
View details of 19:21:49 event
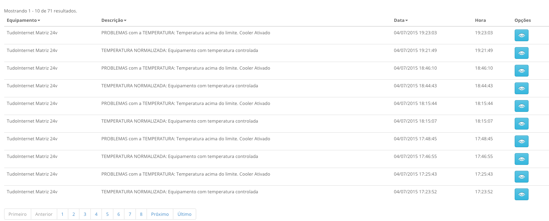tap(521, 53)
